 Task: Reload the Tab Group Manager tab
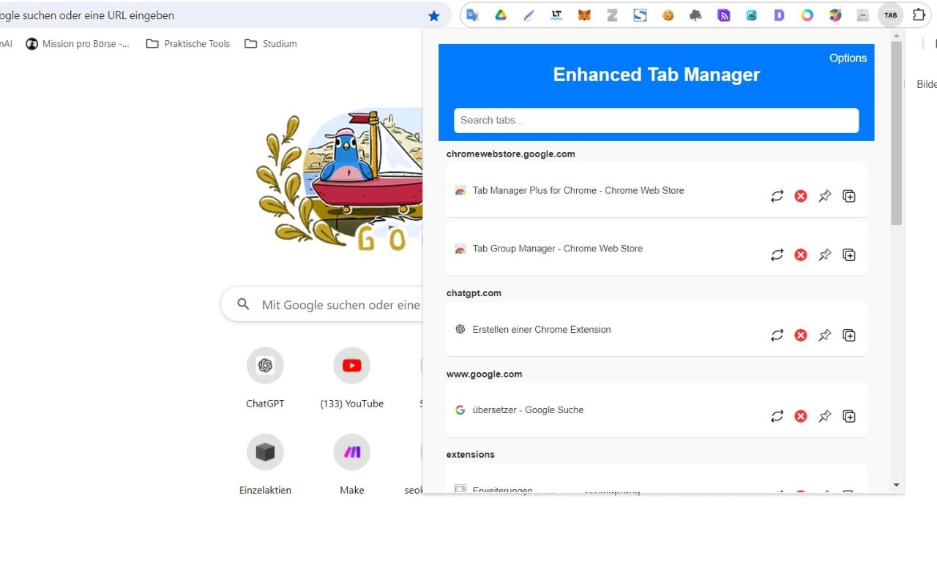(x=777, y=254)
